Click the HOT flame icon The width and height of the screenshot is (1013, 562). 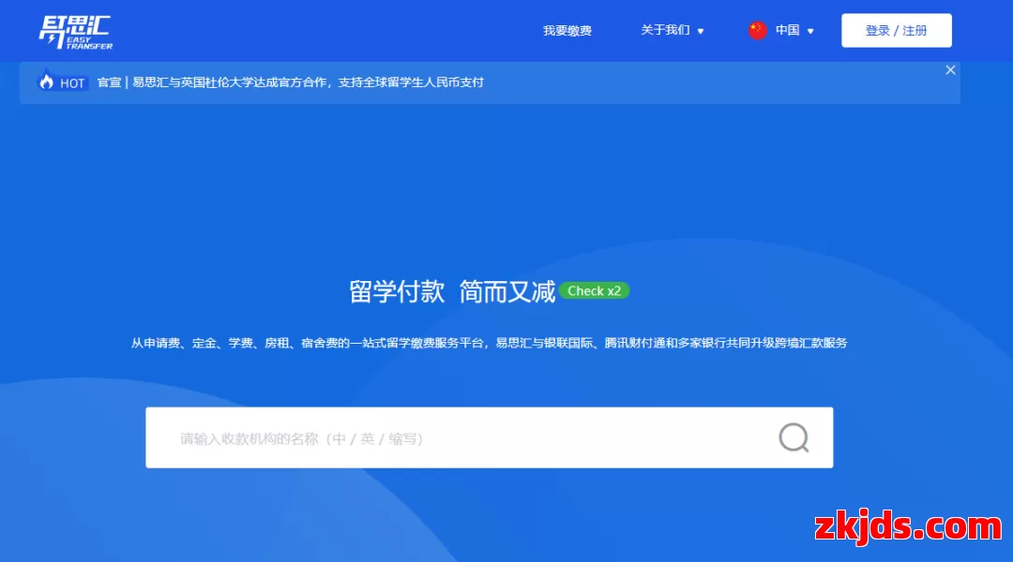click(46, 81)
